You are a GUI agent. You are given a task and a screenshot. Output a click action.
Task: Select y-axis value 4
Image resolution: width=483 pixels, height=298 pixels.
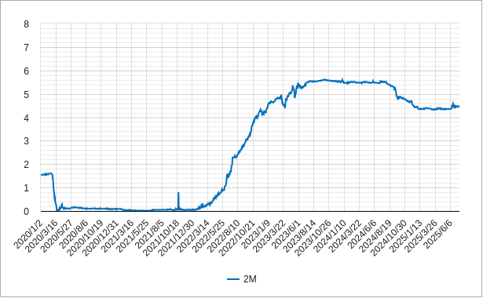26,118
